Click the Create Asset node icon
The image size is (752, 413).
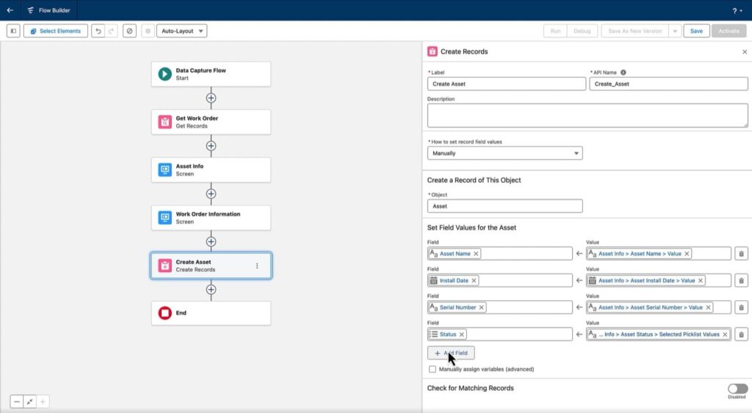(x=165, y=266)
